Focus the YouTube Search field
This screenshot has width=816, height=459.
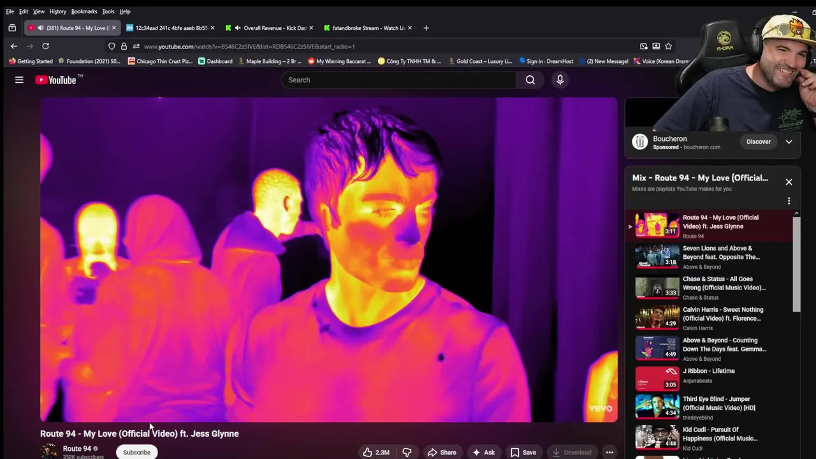399,80
